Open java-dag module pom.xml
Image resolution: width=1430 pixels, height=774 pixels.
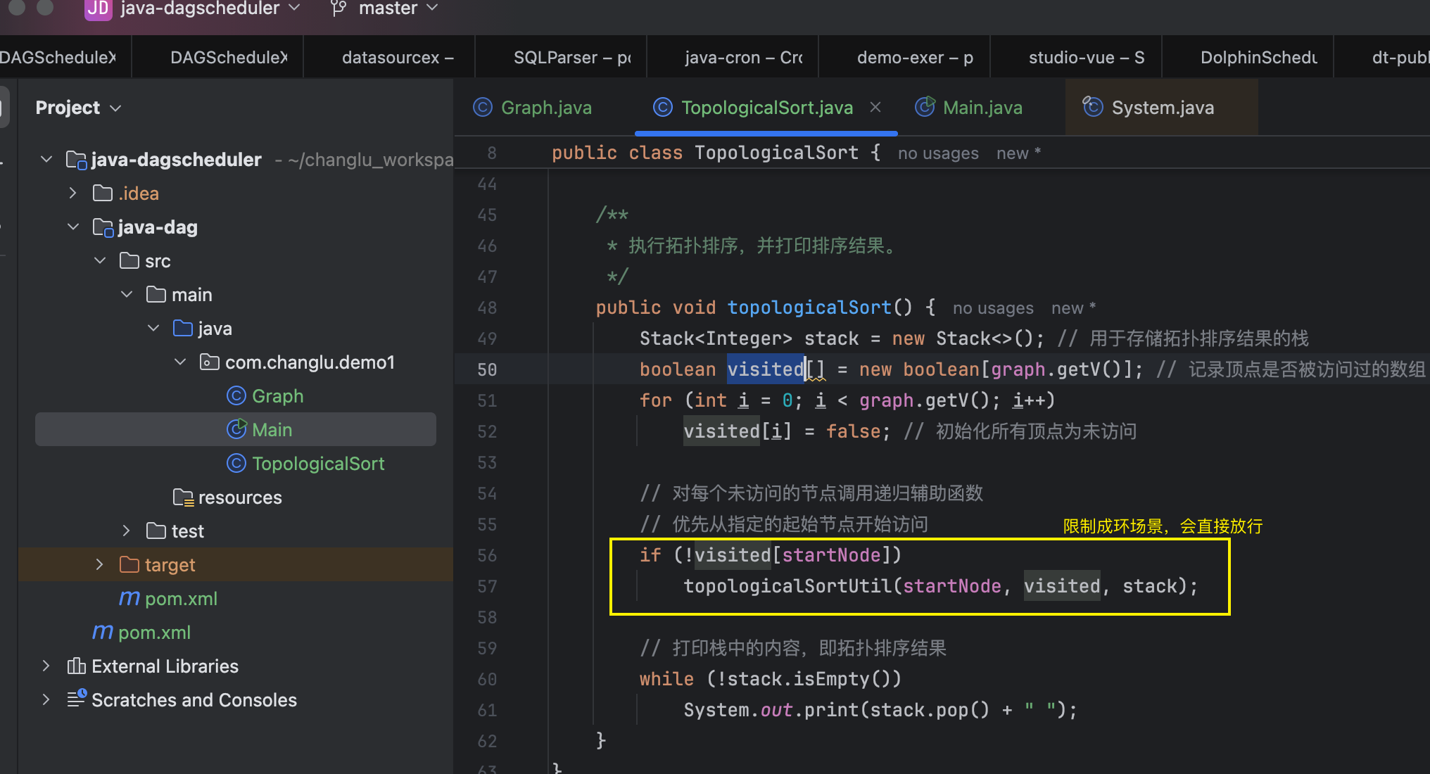[181, 599]
